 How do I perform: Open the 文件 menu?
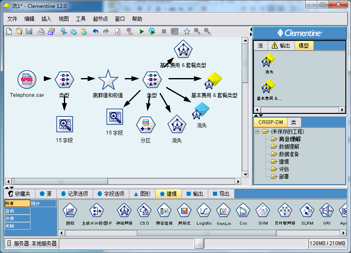[12, 19]
